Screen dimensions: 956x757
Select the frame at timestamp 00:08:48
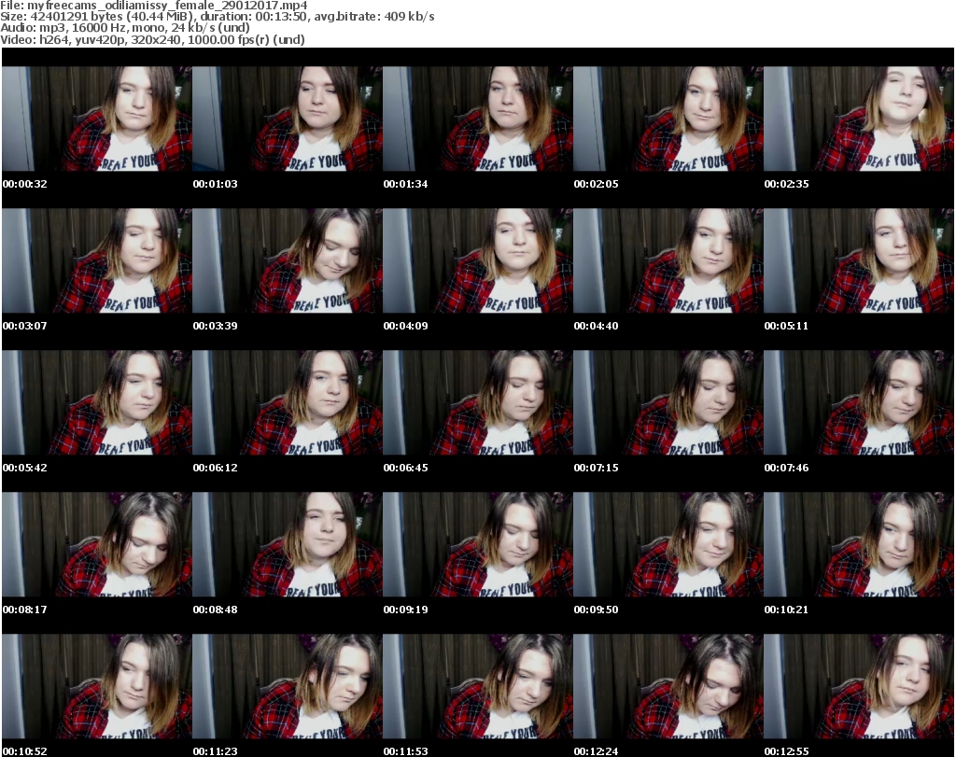pyautogui.click(x=288, y=544)
